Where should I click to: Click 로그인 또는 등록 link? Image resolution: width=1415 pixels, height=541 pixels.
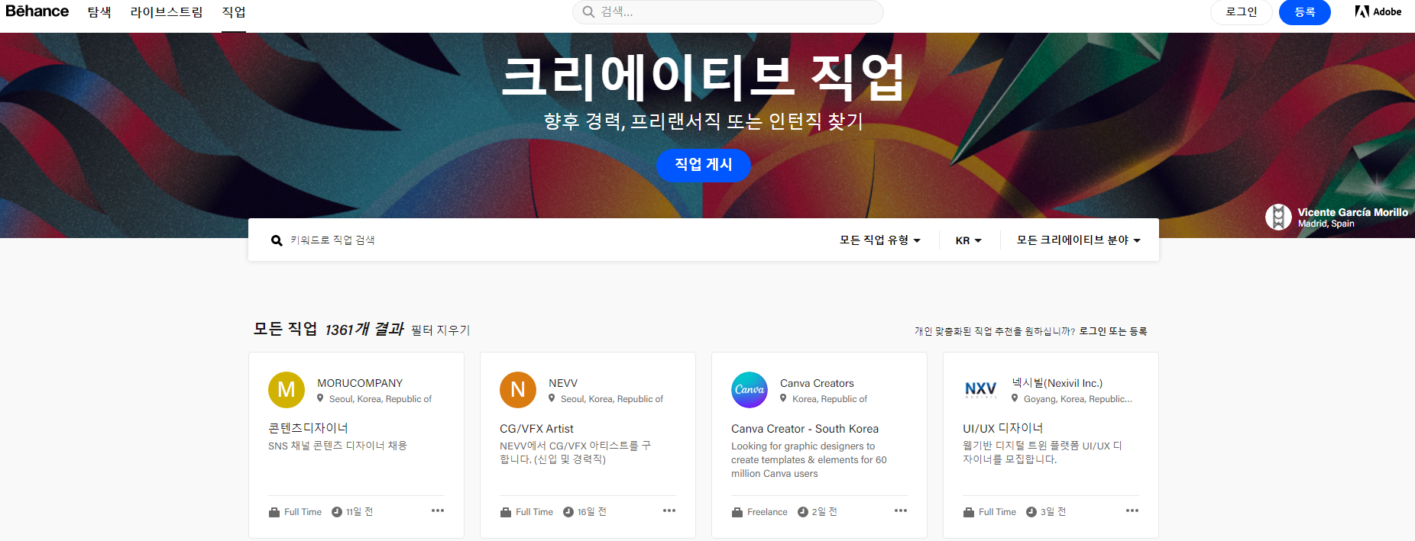(1113, 331)
